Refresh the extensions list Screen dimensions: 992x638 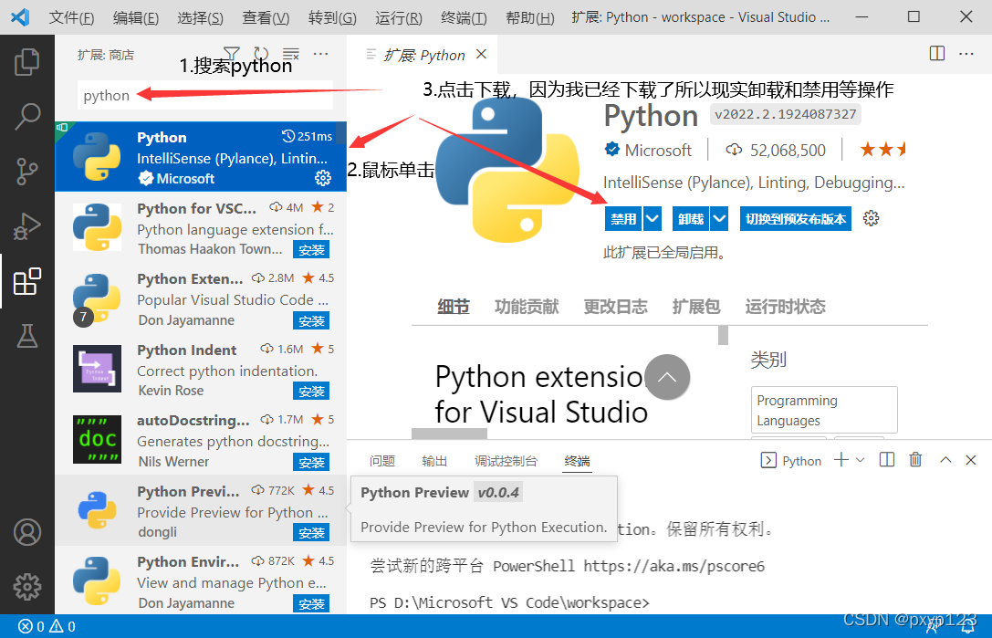point(261,54)
